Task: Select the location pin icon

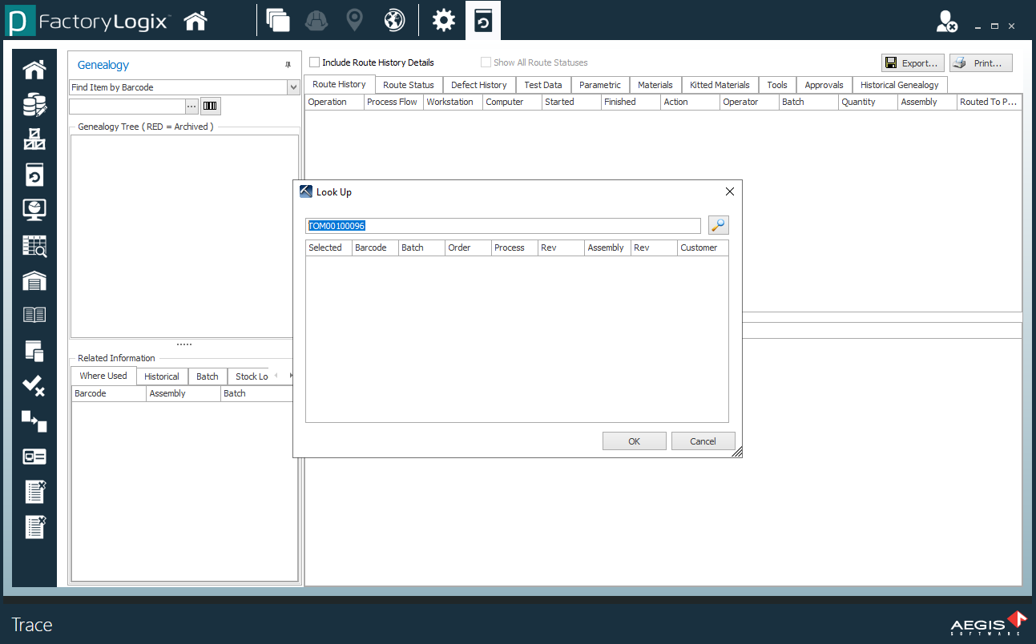Action: tap(354, 20)
